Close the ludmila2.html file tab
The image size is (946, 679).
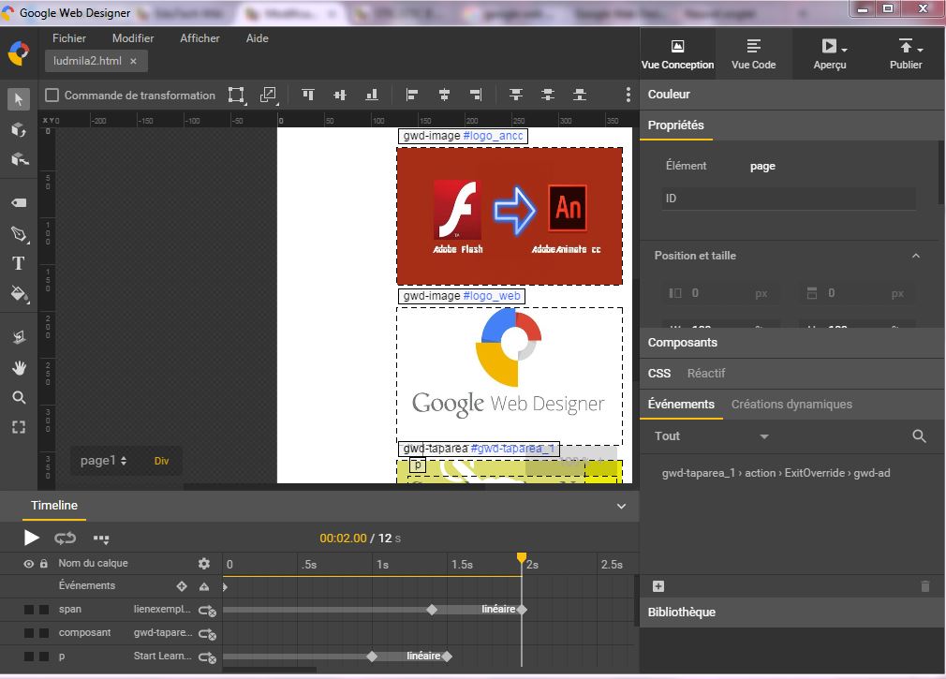pyautogui.click(x=133, y=61)
